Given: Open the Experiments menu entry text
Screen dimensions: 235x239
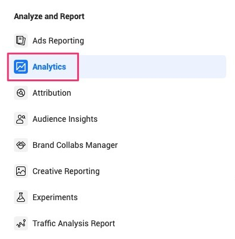Looking at the screenshot, I should click(55, 197).
